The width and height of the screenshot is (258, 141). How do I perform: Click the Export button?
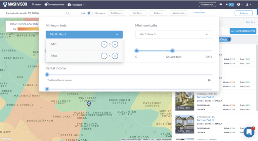244,13
